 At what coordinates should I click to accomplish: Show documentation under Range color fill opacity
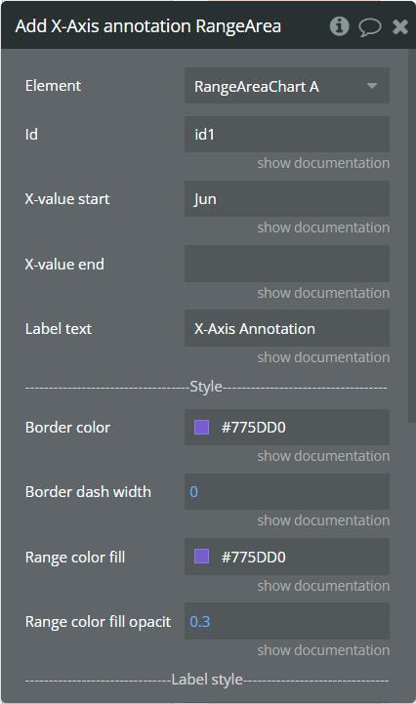[323, 650]
